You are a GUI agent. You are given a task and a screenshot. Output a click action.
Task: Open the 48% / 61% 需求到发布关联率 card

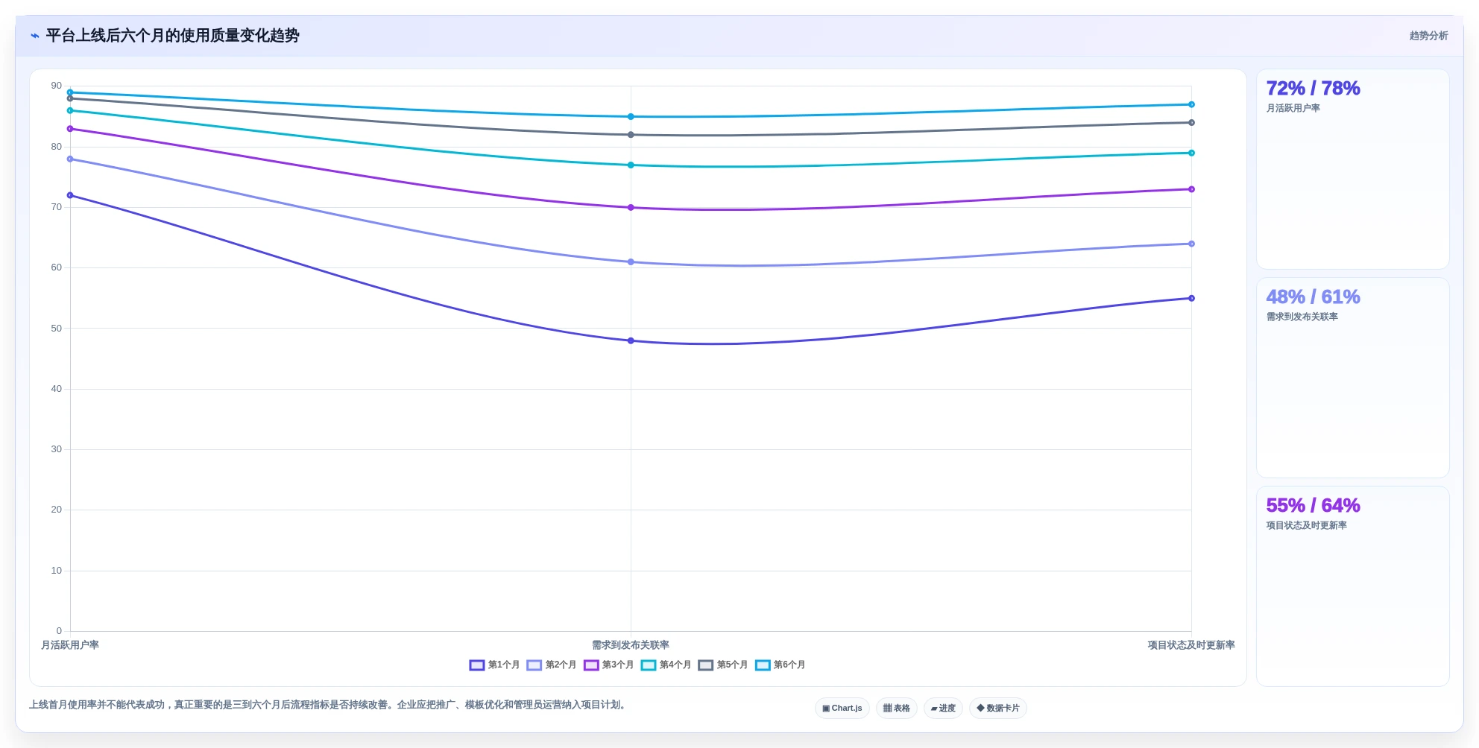point(1352,378)
